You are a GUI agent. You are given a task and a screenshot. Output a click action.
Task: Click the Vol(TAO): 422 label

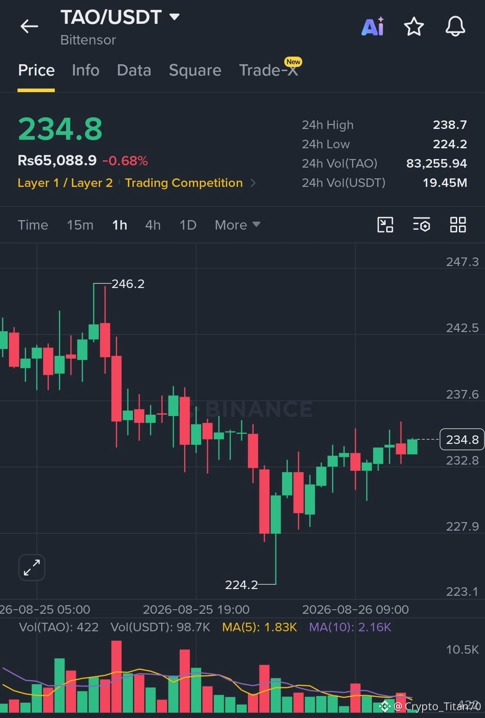coord(58,627)
